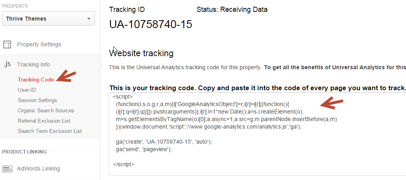Viewport: 406px width, 180px height.
Task: Collapse the Tracking Info section
Action: [x=34, y=64]
